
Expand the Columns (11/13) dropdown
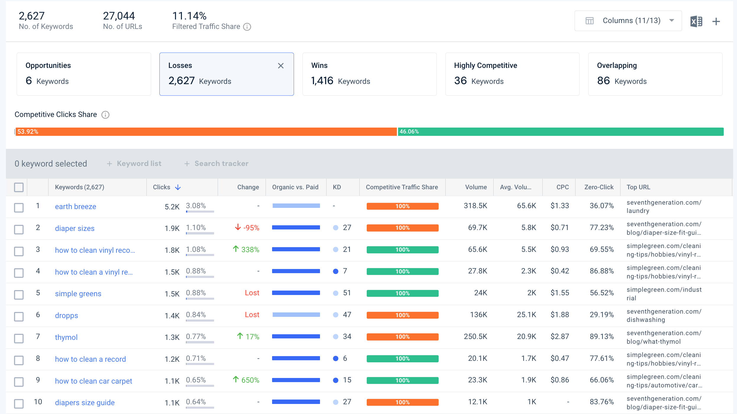pyautogui.click(x=628, y=21)
